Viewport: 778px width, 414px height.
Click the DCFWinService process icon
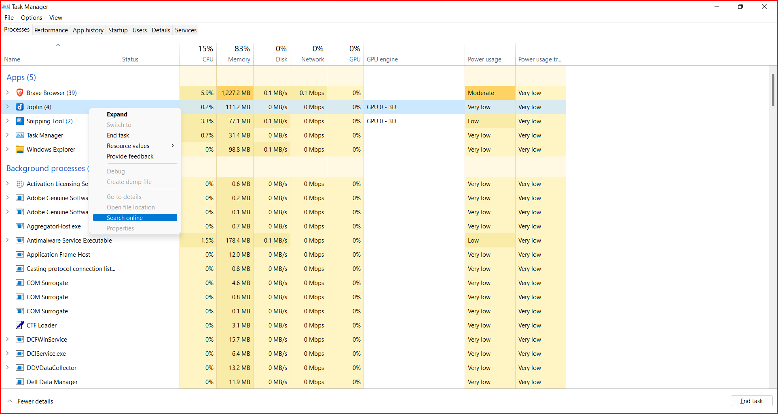(19, 339)
